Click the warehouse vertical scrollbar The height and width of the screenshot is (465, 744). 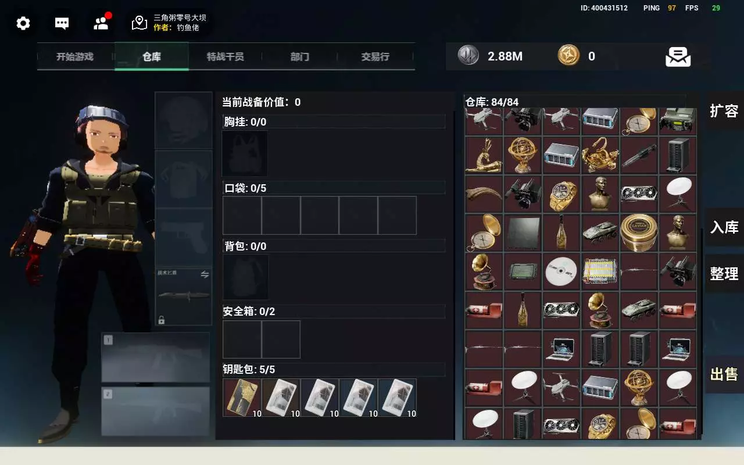coord(702,331)
